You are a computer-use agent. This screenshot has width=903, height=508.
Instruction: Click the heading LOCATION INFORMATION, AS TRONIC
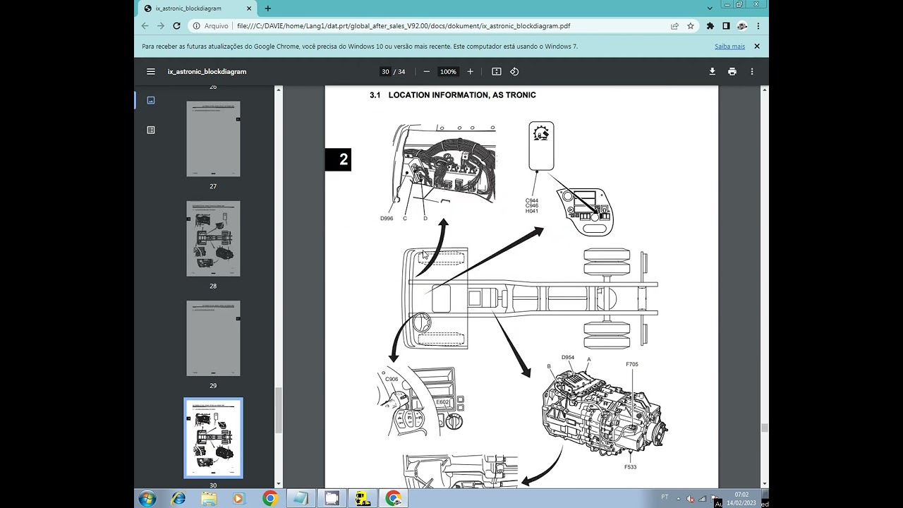[x=462, y=95]
